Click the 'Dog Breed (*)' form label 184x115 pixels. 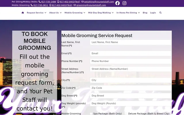tap(69, 96)
